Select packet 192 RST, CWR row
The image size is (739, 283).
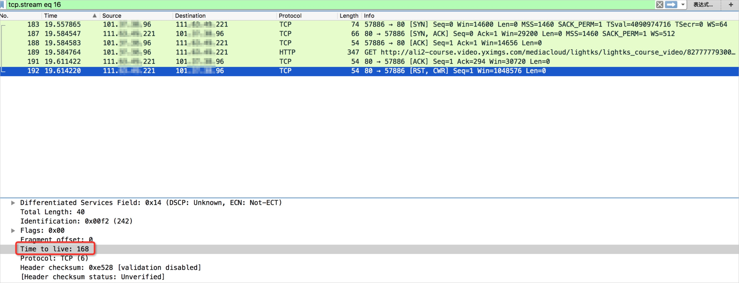pyautogui.click(x=369, y=71)
